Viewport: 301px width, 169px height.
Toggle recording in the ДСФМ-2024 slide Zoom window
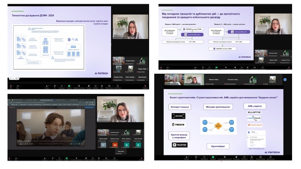pyautogui.click(x=102, y=86)
